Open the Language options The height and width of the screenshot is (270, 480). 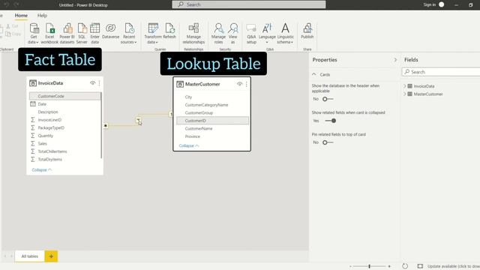coord(267,33)
